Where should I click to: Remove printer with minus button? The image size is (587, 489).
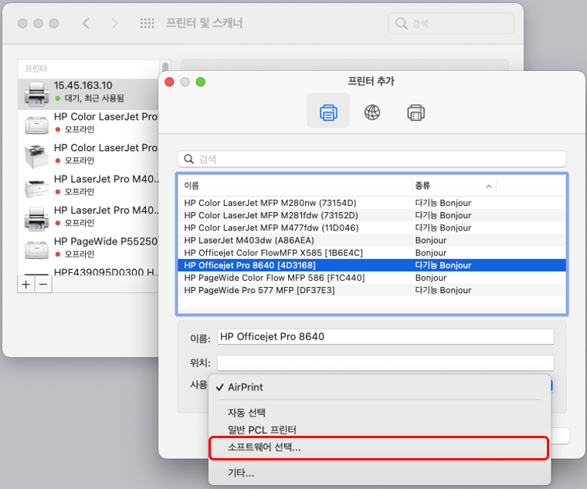[x=43, y=285]
